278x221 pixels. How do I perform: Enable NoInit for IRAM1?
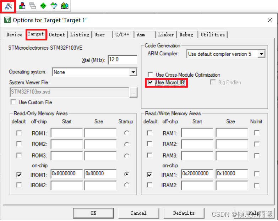(257, 174)
